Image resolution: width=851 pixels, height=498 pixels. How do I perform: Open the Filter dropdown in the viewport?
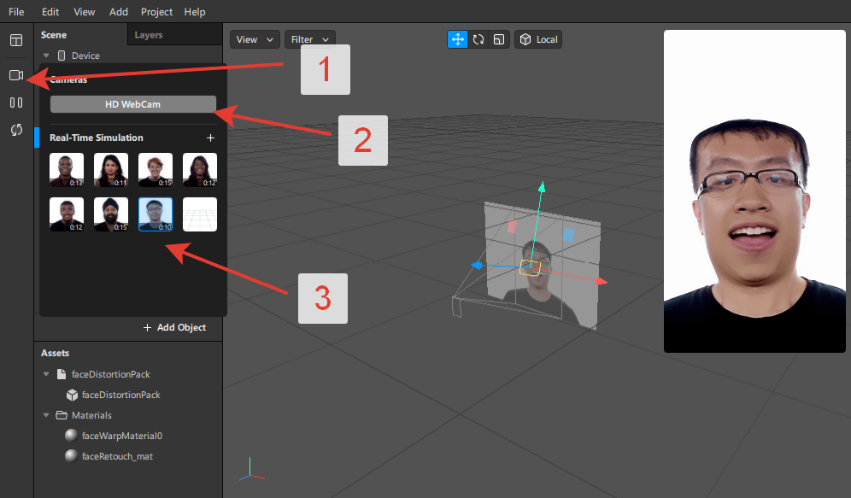[309, 39]
